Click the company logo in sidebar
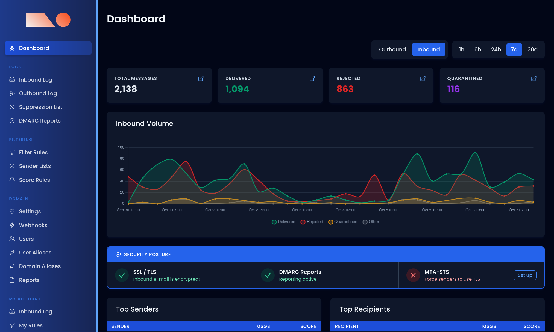The width and height of the screenshot is (554, 332). [x=48, y=20]
